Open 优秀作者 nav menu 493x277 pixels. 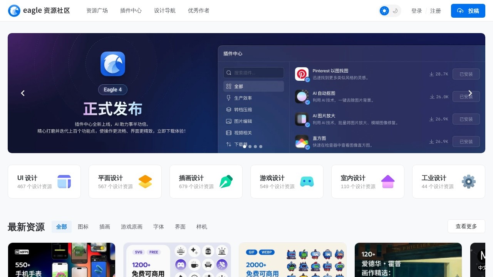[x=199, y=11]
